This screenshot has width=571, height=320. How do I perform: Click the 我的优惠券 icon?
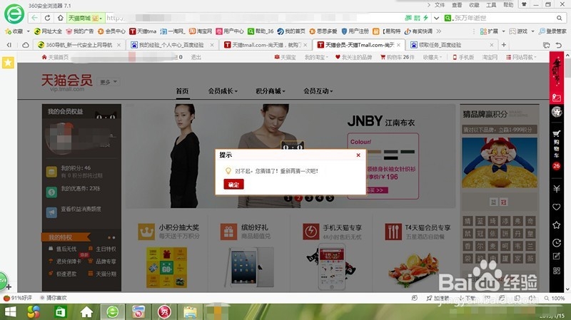pyautogui.click(x=51, y=192)
